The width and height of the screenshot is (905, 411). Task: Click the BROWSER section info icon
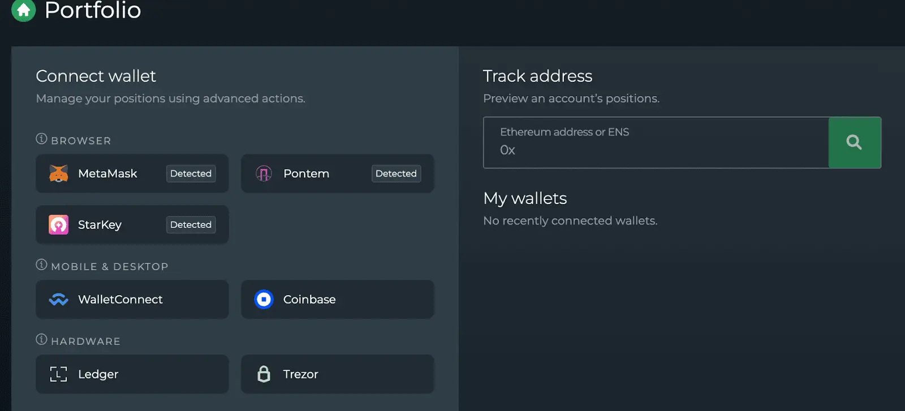(40, 137)
